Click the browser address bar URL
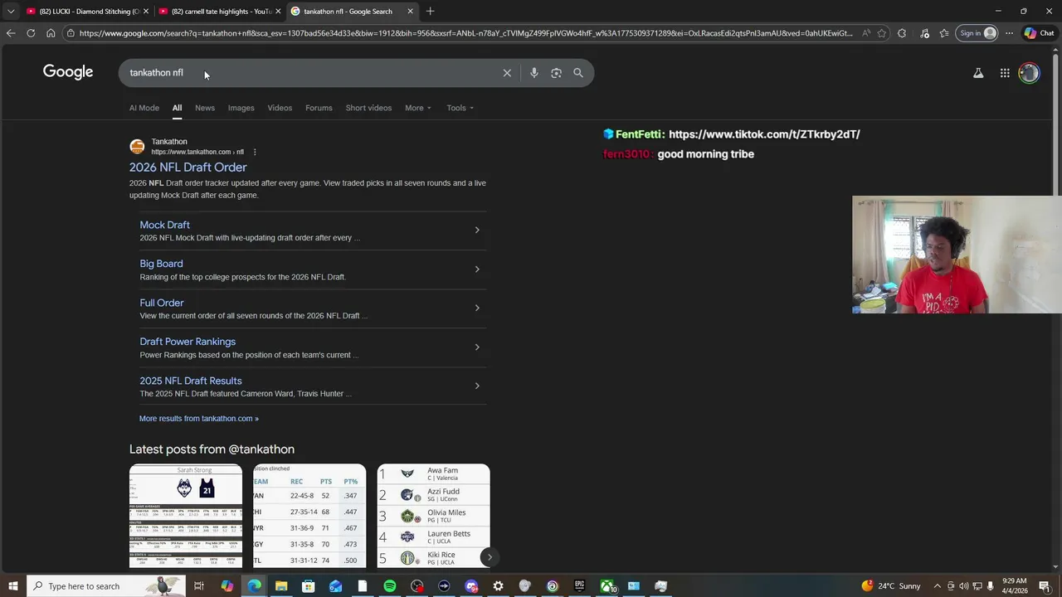The width and height of the screenshot is (1062, 597). click(x=465, y=33)
